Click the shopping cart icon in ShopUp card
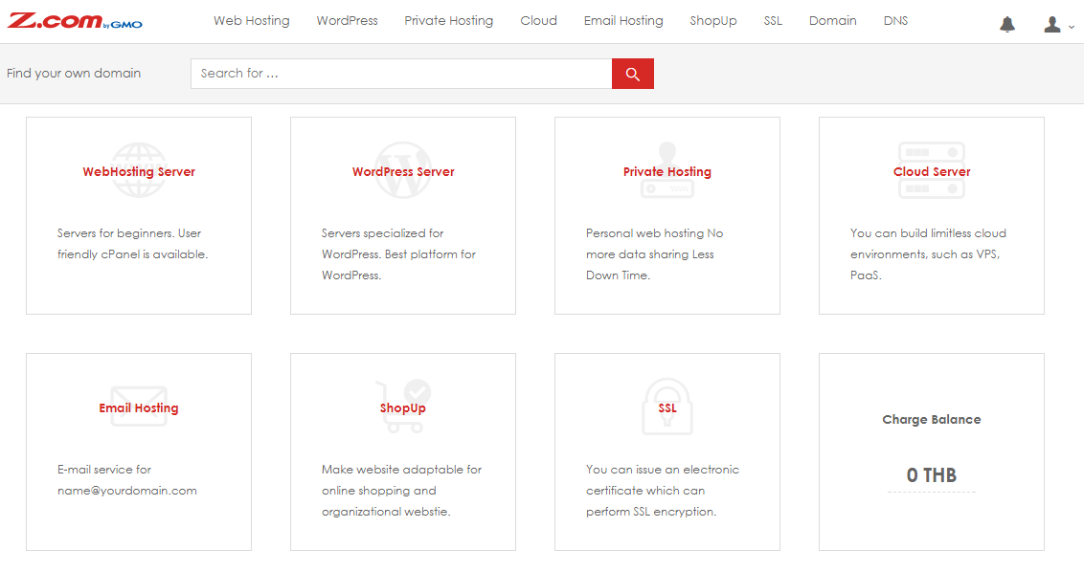Viewport: 1084px width, 572px height. point(403,407)
